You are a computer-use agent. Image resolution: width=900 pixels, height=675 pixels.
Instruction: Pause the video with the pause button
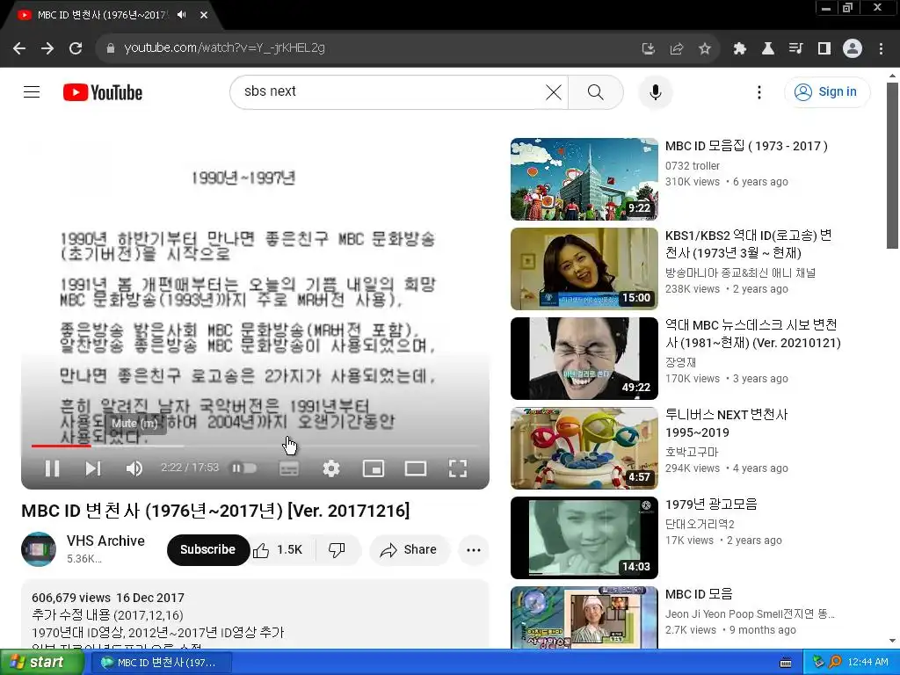pyautogui.click(x=52, y=468)
